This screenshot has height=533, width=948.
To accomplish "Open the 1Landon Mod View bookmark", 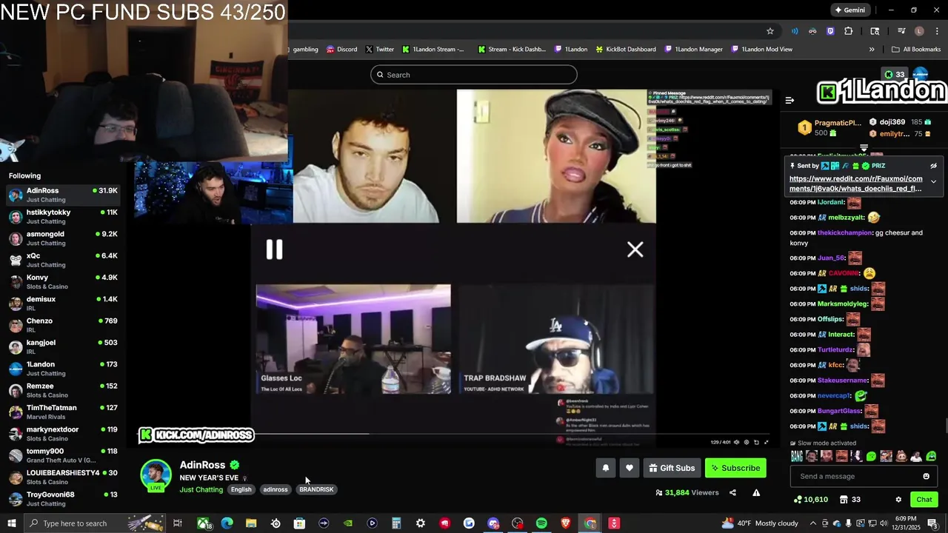I will click(761, 50).
